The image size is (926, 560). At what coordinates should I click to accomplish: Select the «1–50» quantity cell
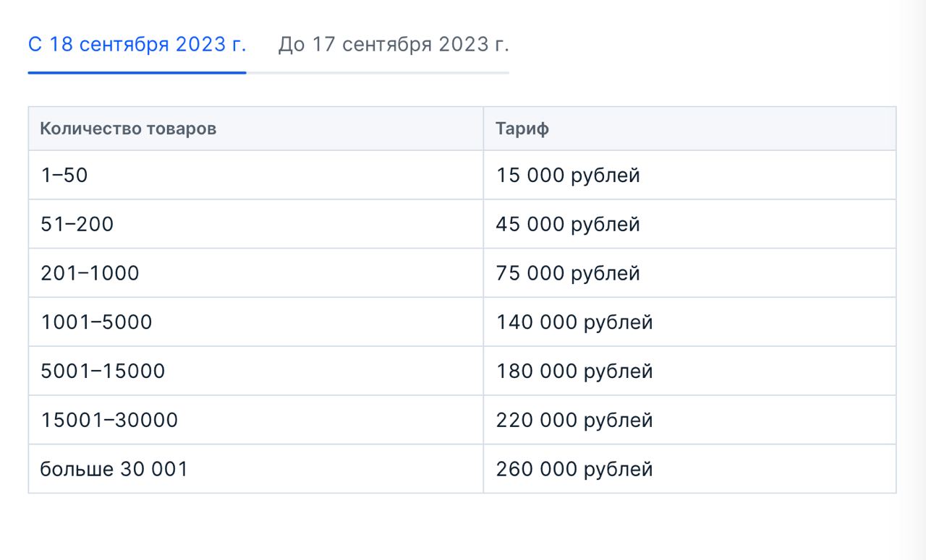[x=64, y=176]
